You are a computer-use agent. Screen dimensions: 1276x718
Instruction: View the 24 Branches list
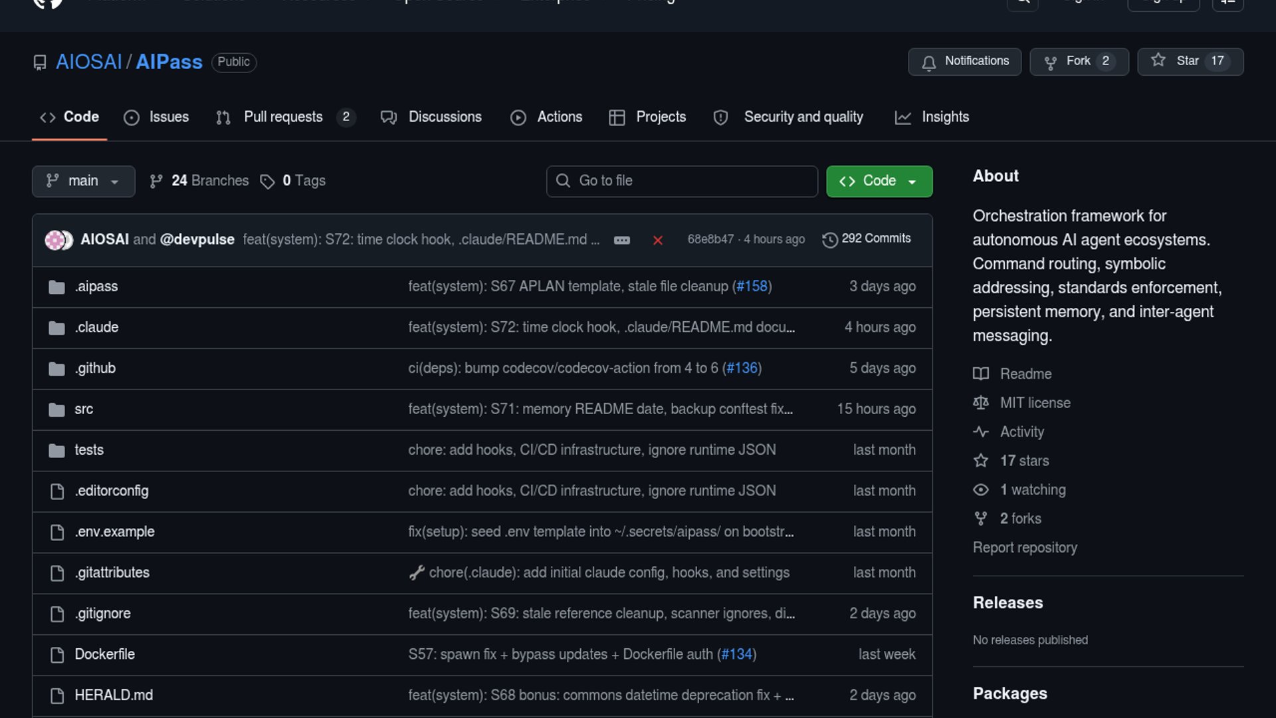(199, 181)
